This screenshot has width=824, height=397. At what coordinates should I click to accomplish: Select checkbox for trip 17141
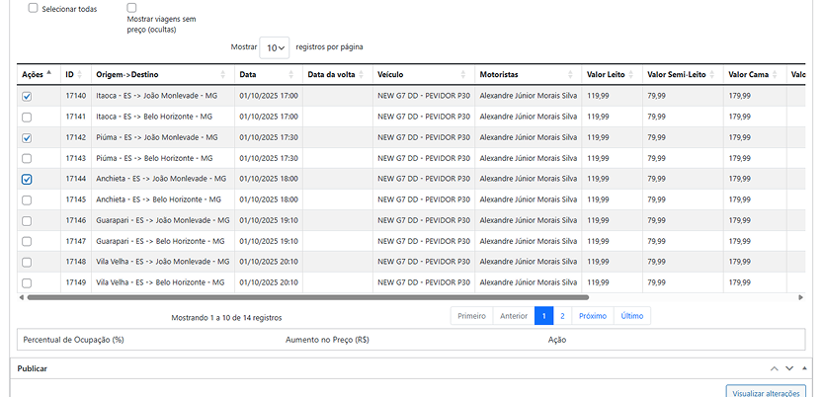coord(27,117)
